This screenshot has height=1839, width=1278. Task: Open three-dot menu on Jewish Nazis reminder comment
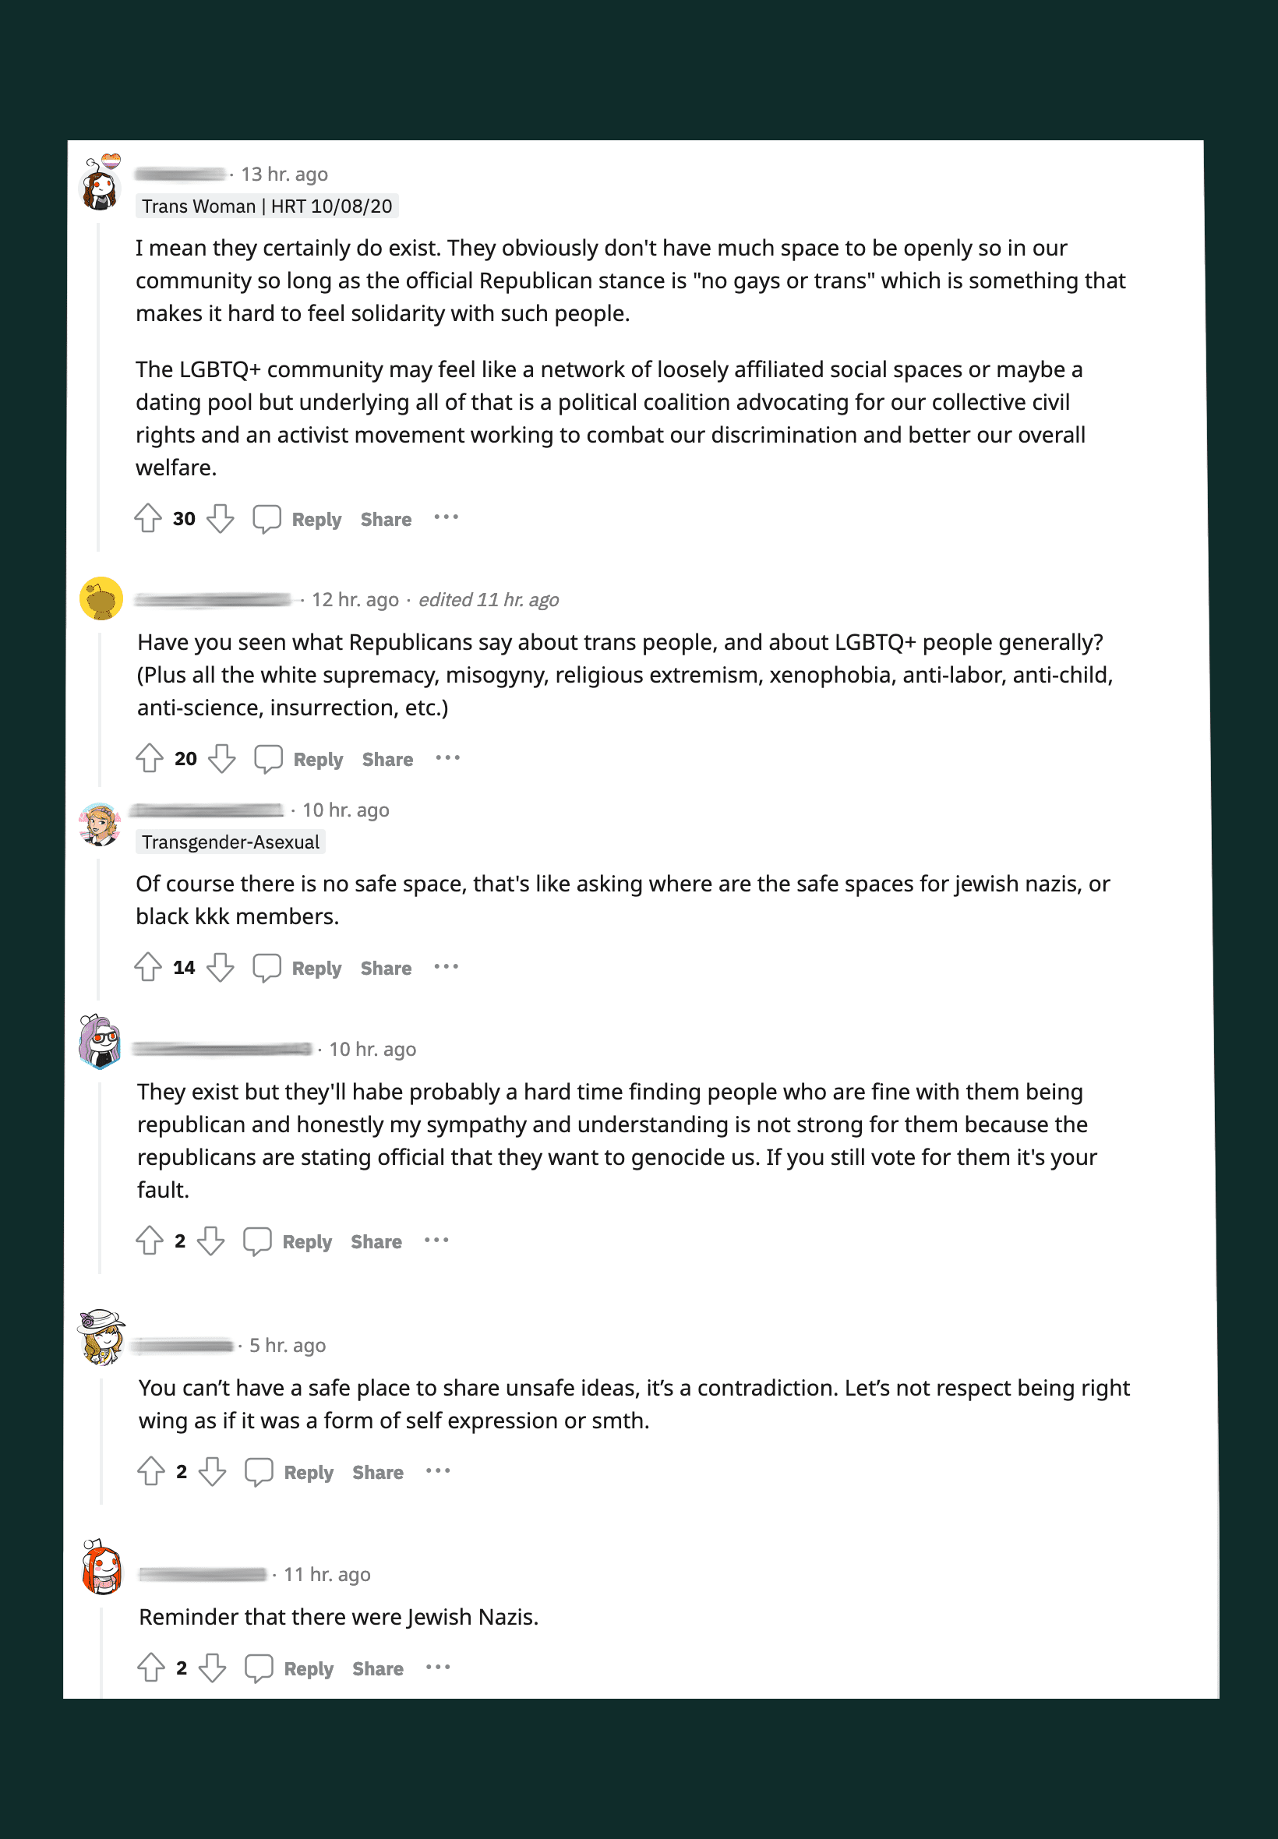click(x=438, y=1667)
